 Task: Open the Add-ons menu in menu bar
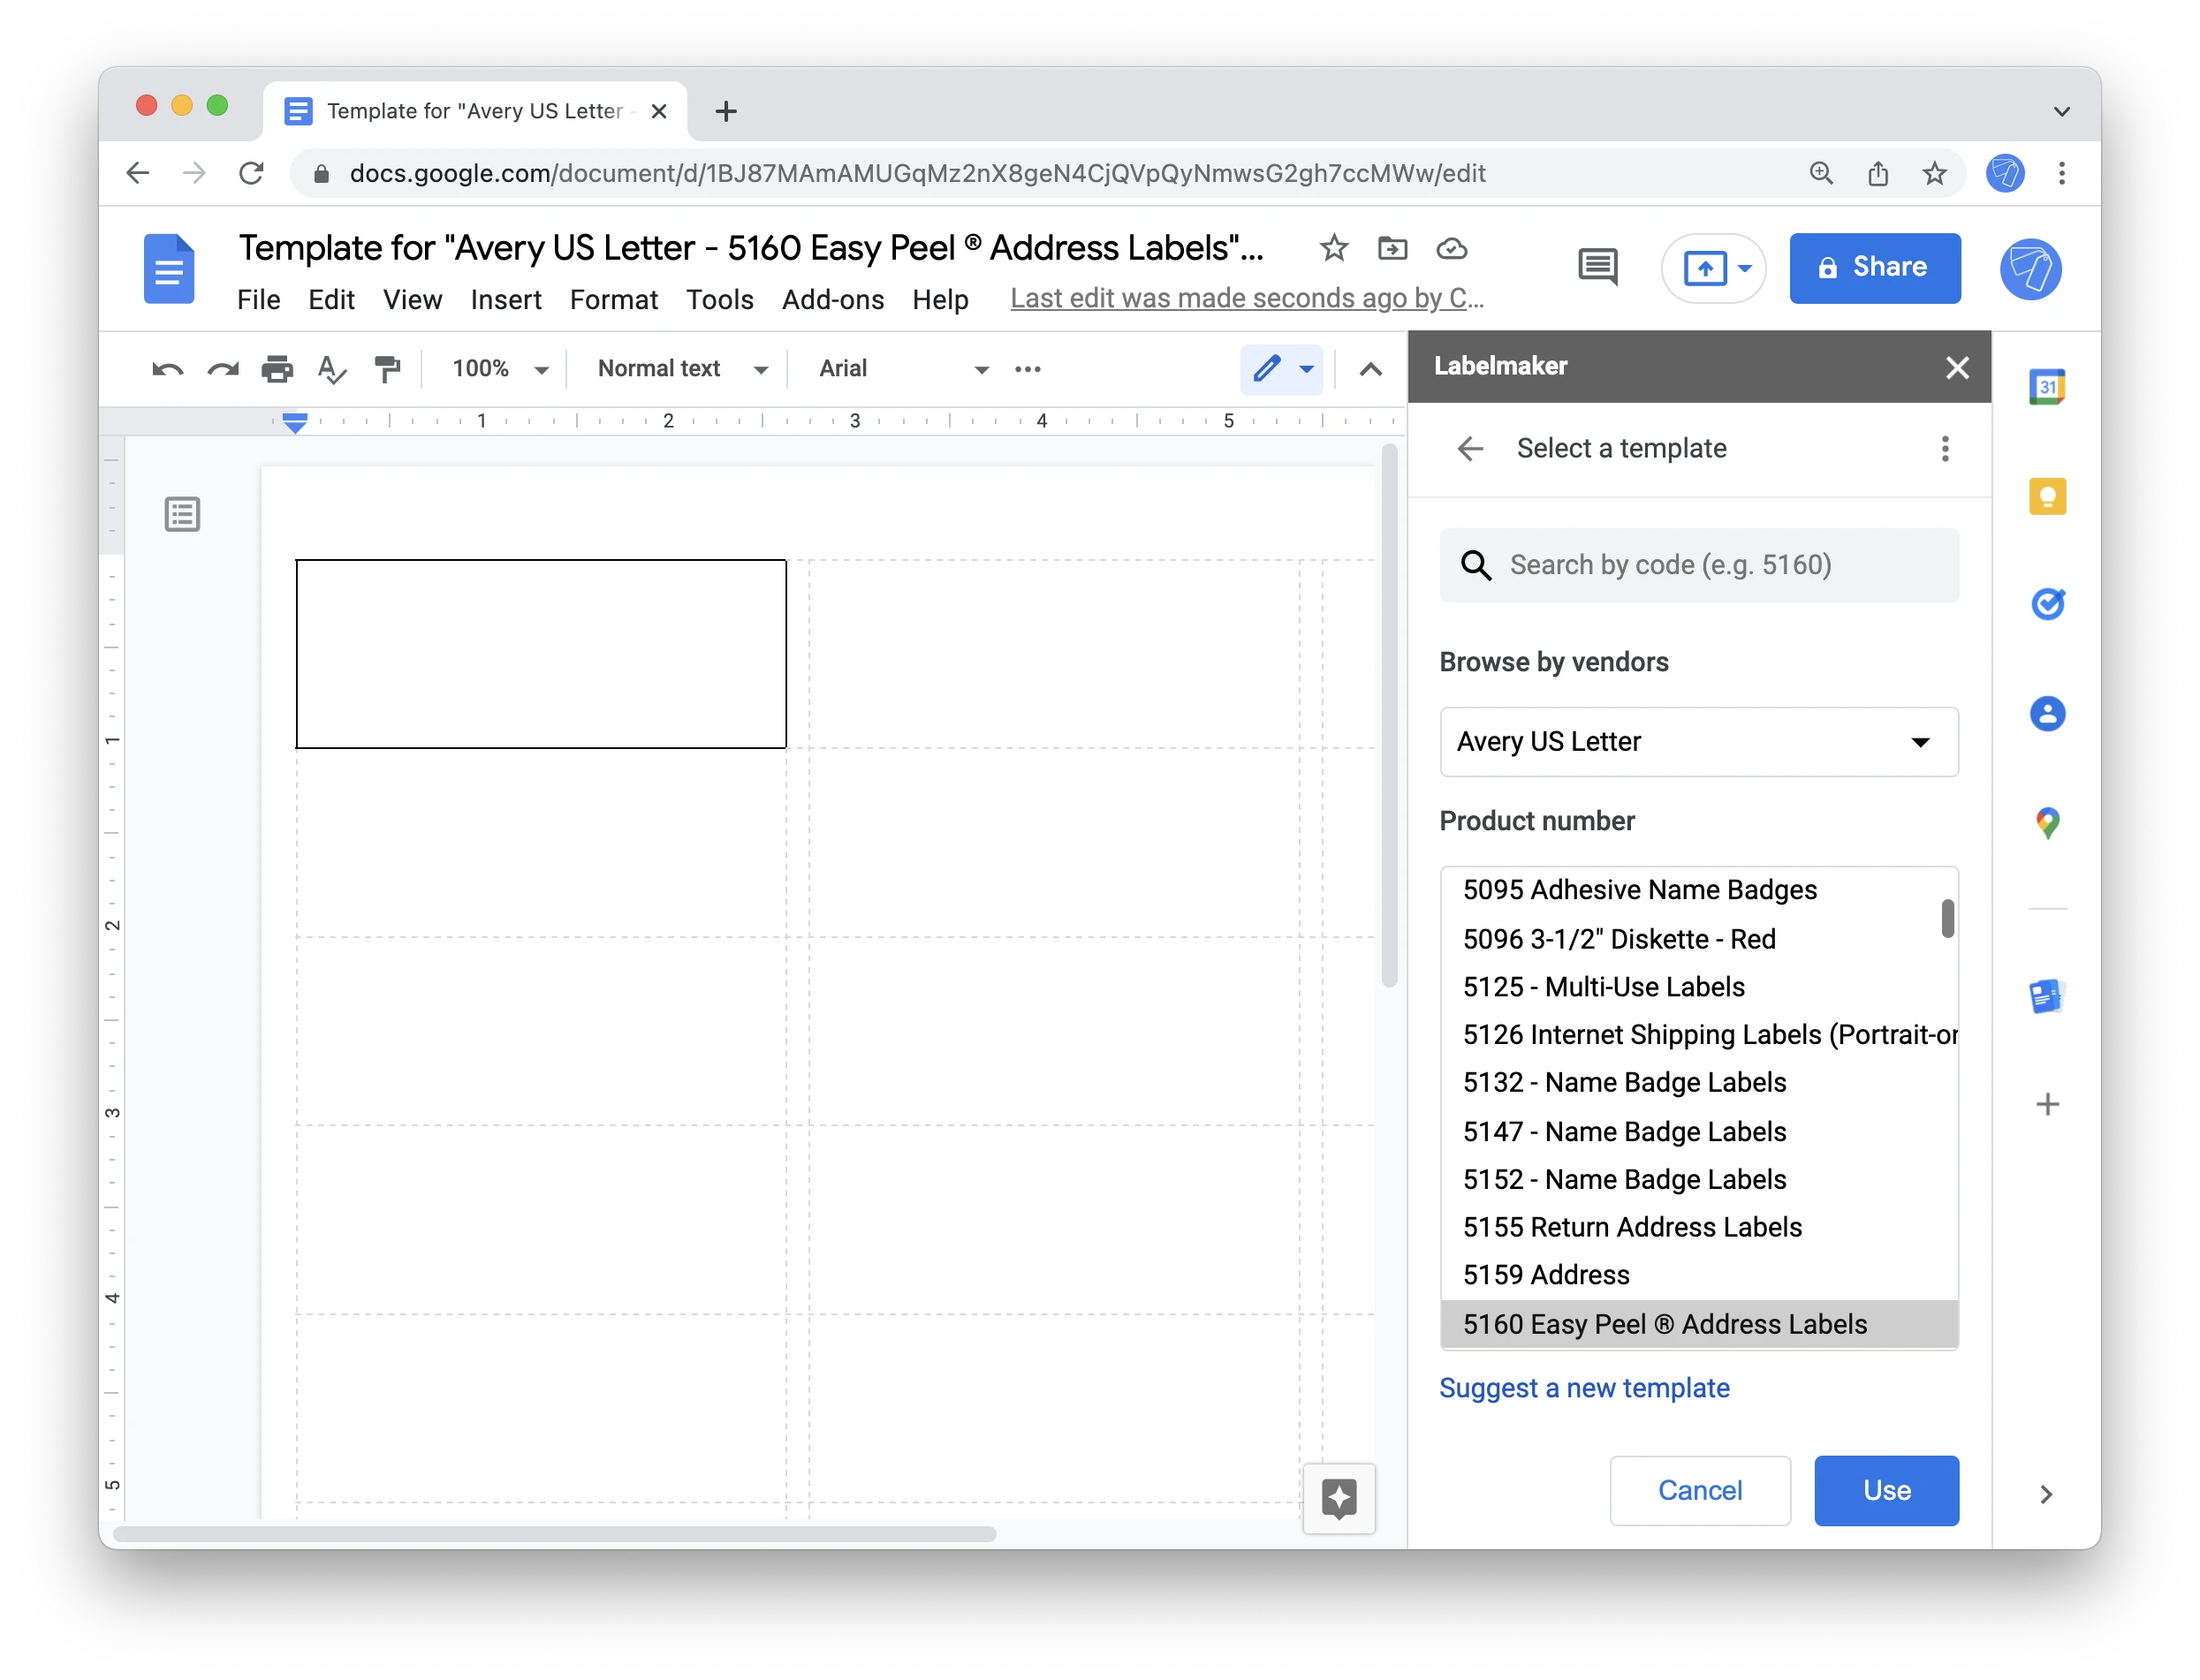click(x=831, y=299)
